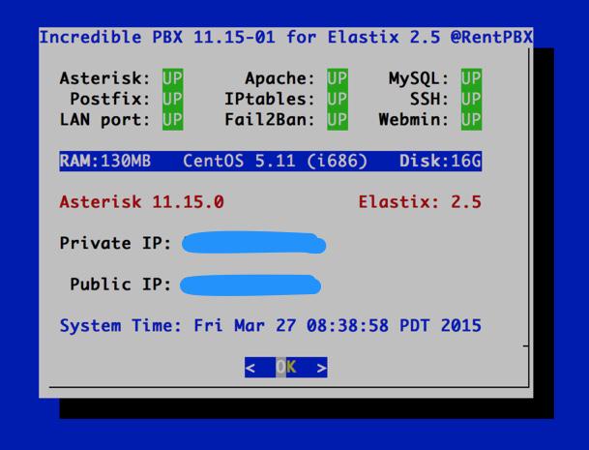
Task: Select the RAM:130MB value
Action: 105,161
